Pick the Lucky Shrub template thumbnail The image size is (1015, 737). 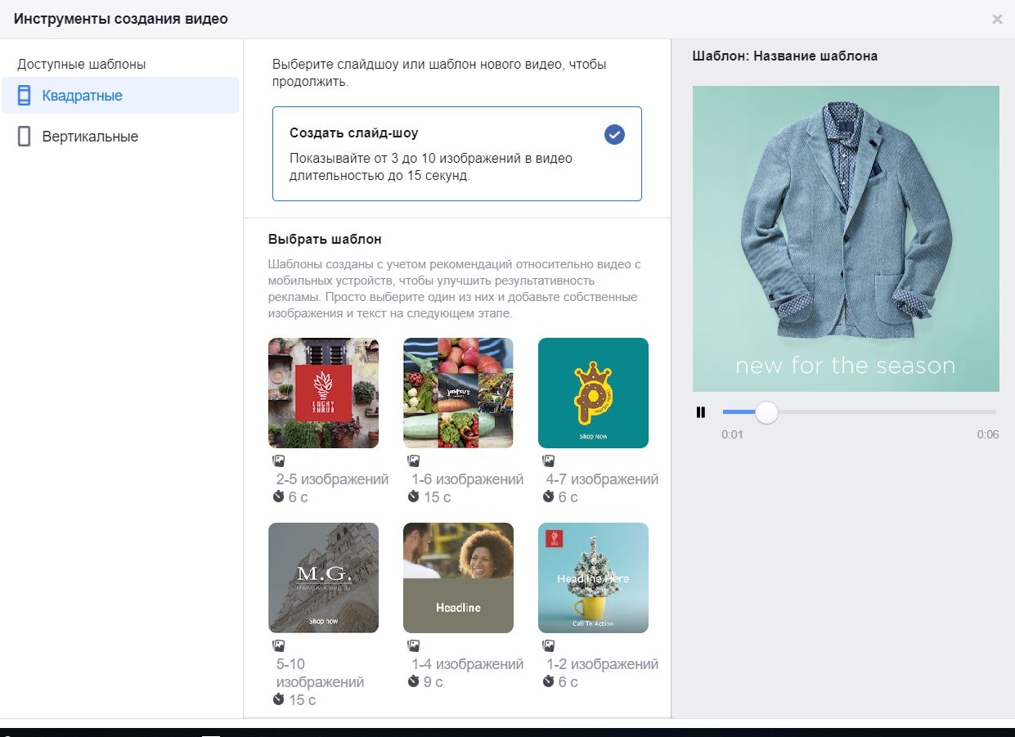(x=323, y=393)
